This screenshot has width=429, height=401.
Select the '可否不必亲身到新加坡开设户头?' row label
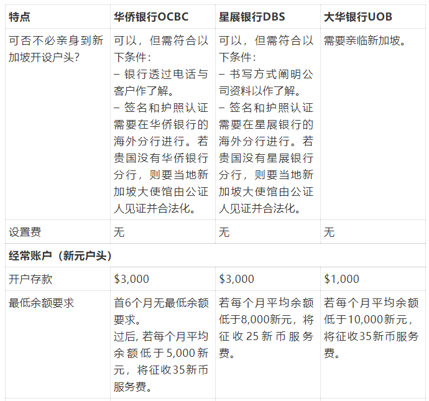coord(56,49)
